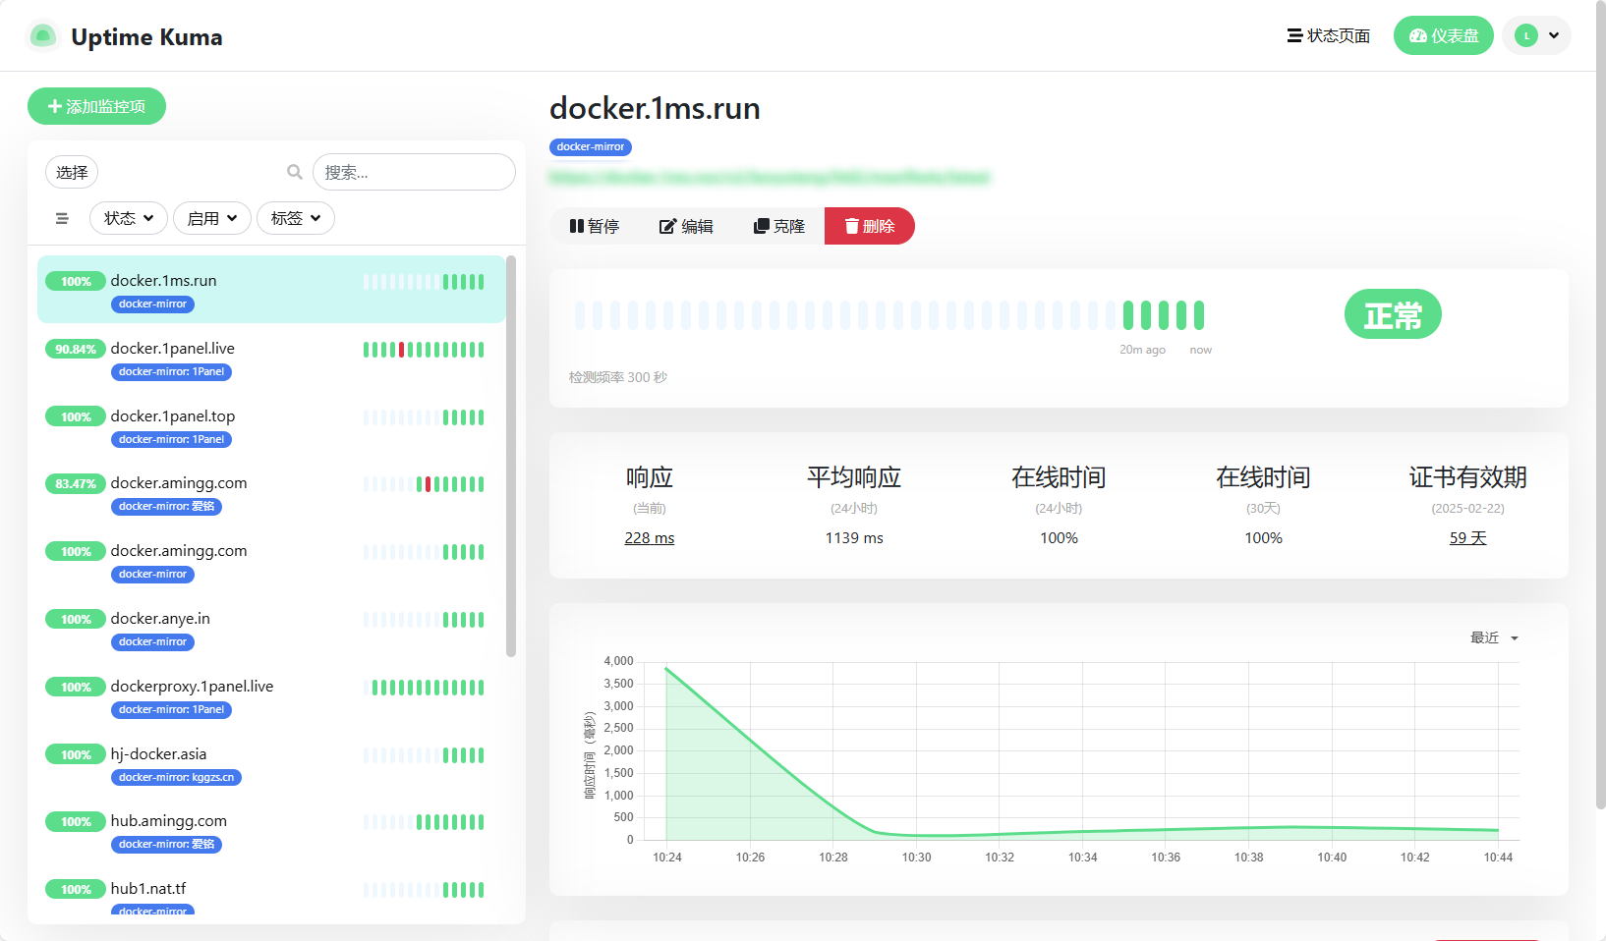Select the hub.amingg.com monitor
This screenshot has height=941, width=1606.
[x=271, y=830]
